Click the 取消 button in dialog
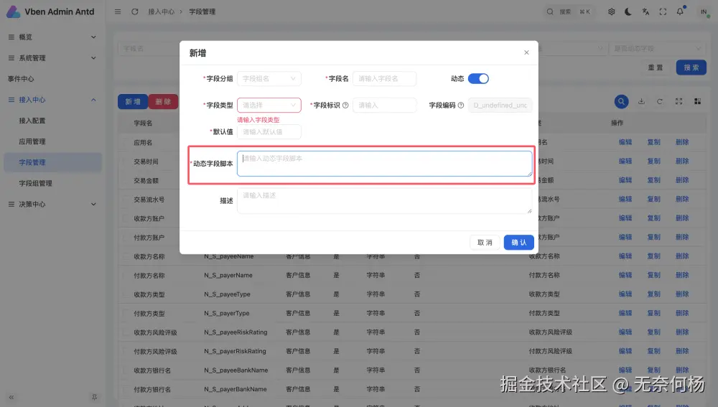This screenshot has height=407, width=718. [x=485, y=243]
